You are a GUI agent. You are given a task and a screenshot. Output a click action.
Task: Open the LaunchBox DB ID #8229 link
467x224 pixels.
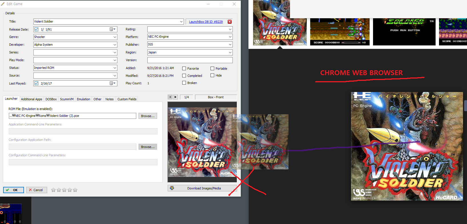[x=206, y=22]
